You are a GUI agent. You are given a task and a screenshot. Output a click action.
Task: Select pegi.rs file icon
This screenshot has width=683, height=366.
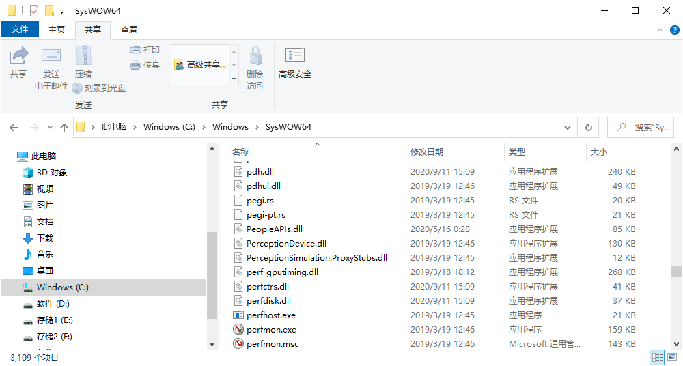click(x=238, y=201)
